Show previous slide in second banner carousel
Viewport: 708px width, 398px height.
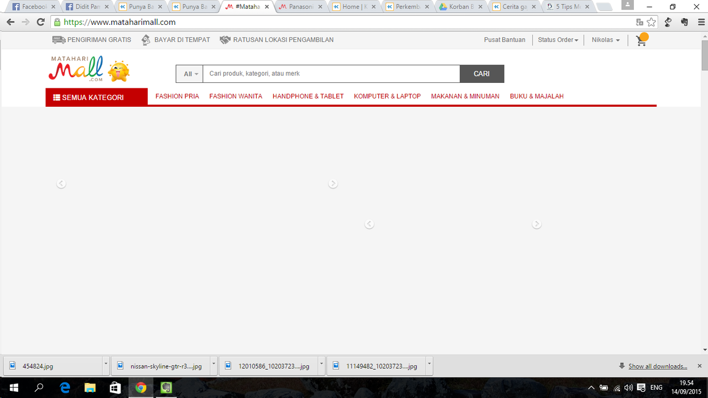369,224
